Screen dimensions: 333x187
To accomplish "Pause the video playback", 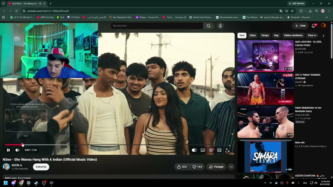I will (x=8, y=150).
